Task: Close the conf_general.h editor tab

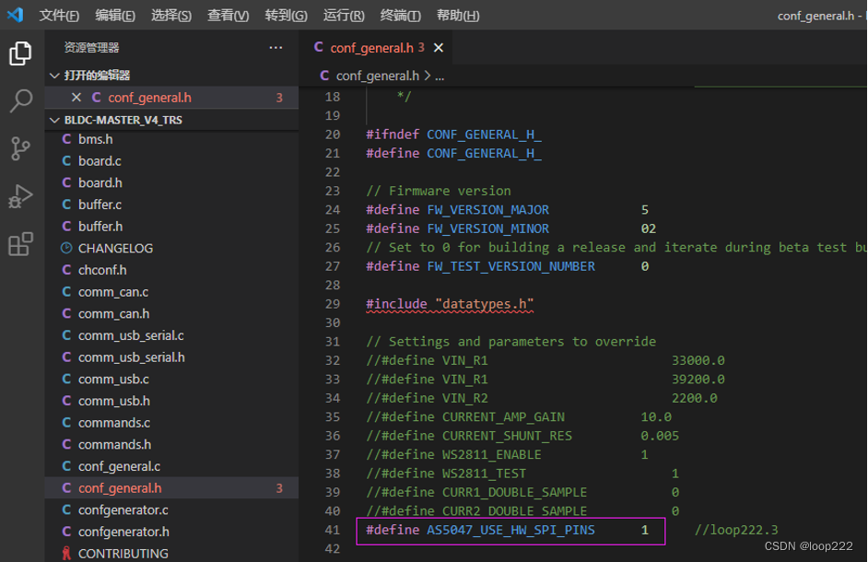Action: click(439, 48)
